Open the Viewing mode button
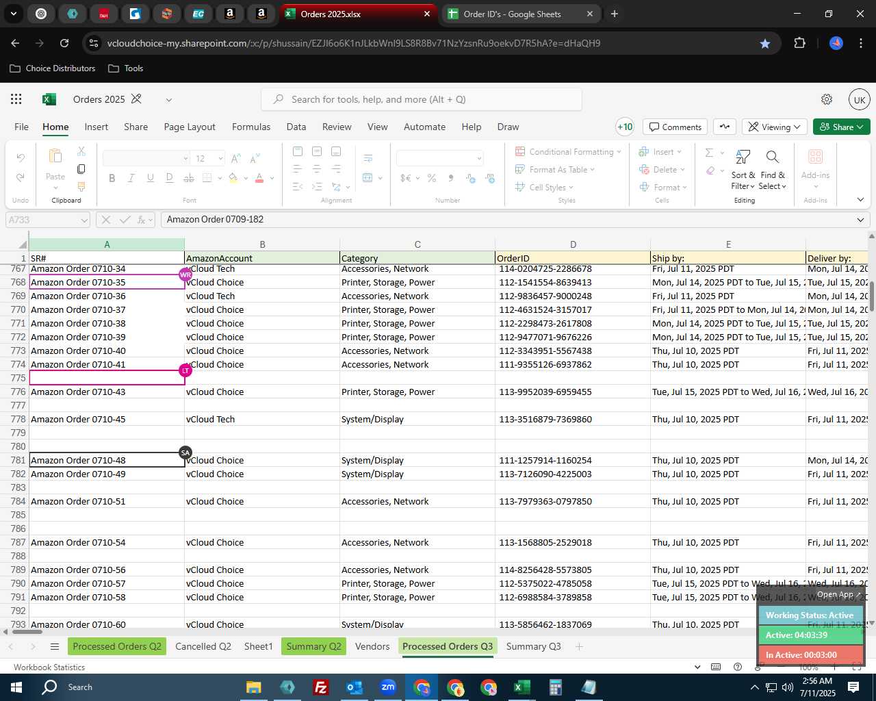Screen dimensions: 876x701 tap(774, 127)
